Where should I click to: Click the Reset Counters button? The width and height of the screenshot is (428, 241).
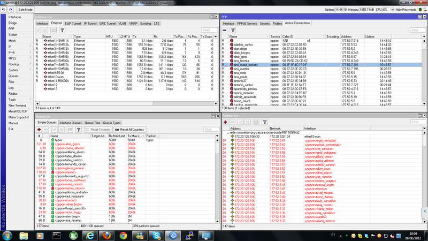pos(98,130)
